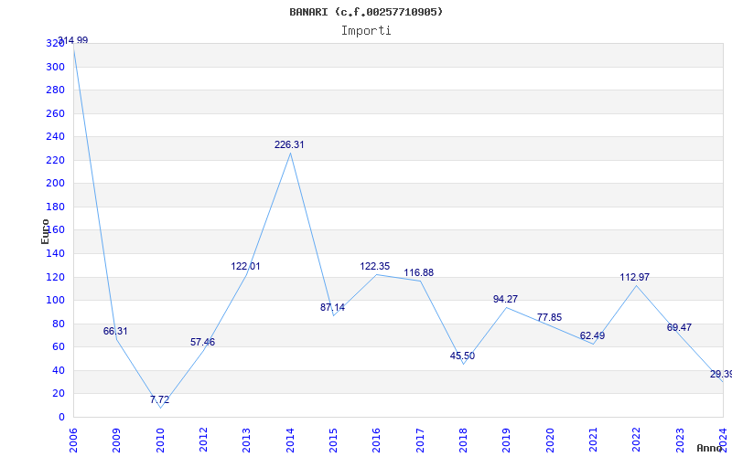The width and height of the screenshot is (732, 457).
Task: Click the 240 y-axis tick label
Action: 55,136
